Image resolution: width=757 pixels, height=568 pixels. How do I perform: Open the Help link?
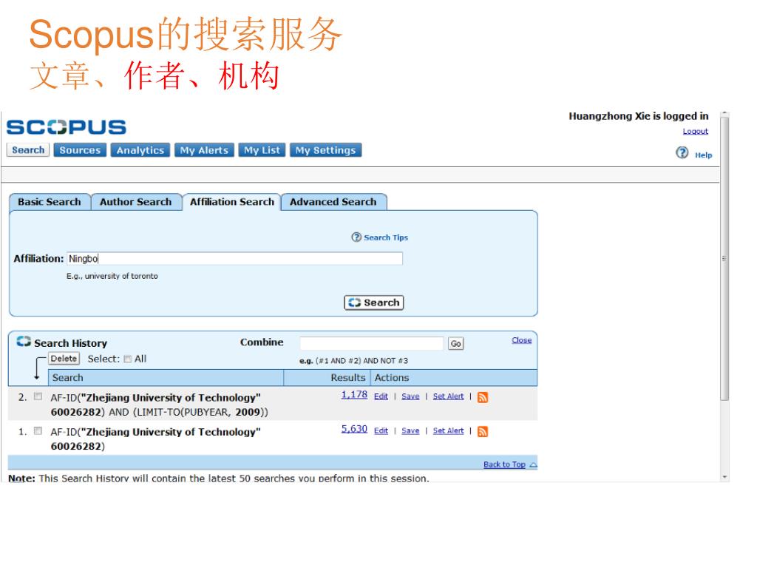point(704,155)
